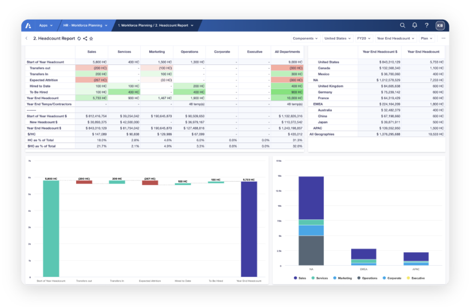This screenshot has height=307, width=469.
Task: Open the HR - Workforce Planning menu
Action: pyautogui.click(x=86, y=26)
